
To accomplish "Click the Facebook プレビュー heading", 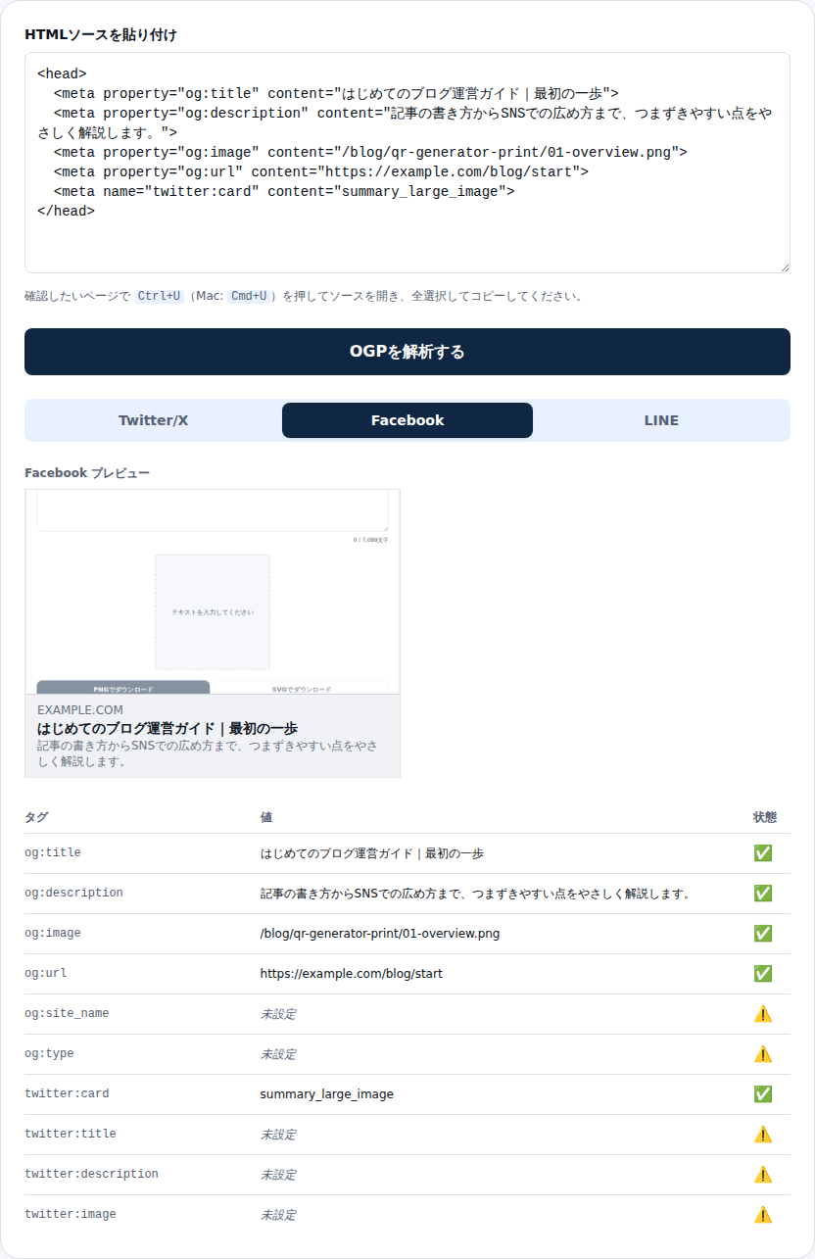I will pos(87,473).
